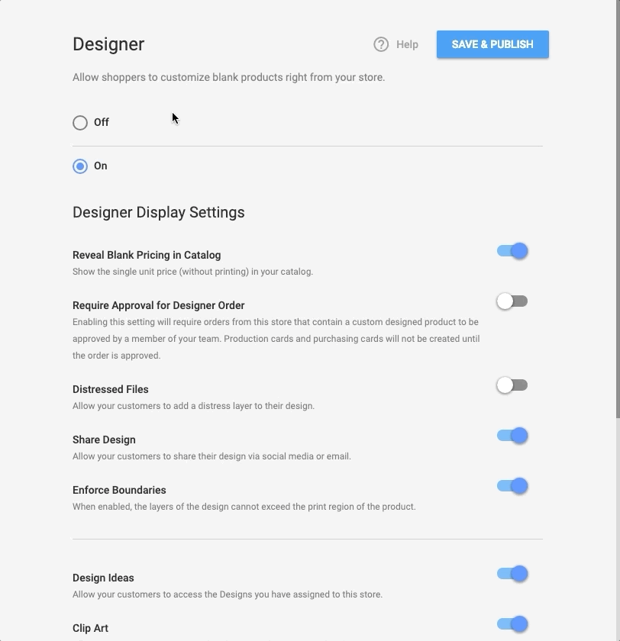
Task: Click the Distressed Files description text
Action: point(193,406)
